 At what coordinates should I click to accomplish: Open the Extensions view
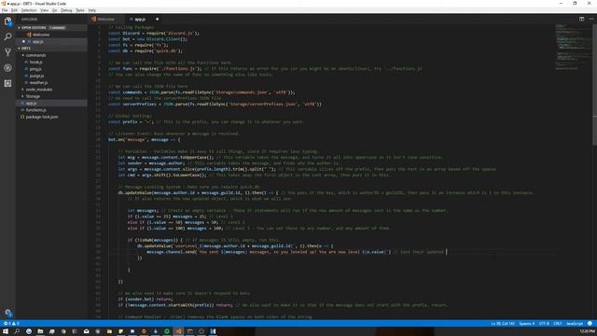tap(7, 83)
